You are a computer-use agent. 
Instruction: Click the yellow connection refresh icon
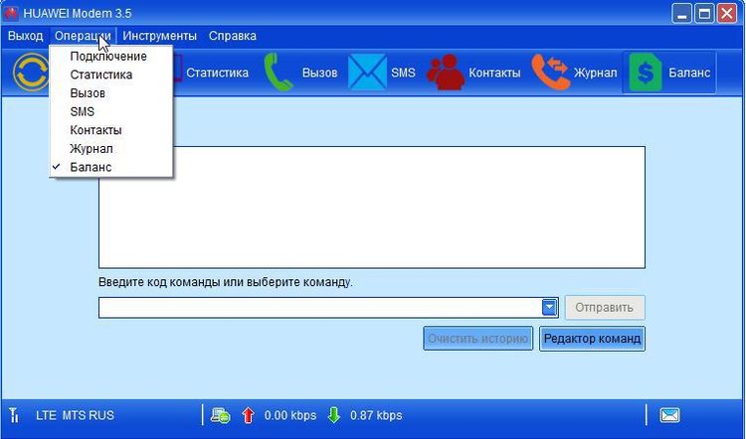tap(31, 73)
